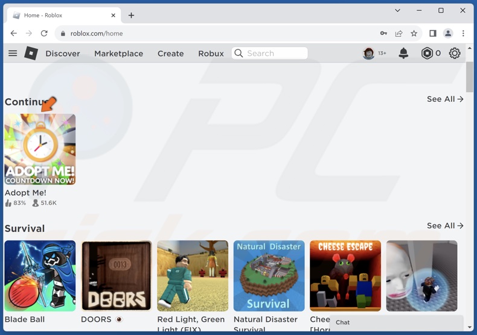Open the settings gear in Roblox navbar

pyautogui.click(x=455, y=54)
